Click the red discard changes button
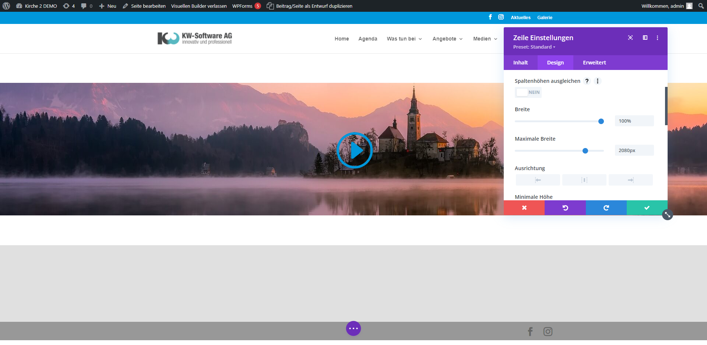The height and width of the screenshot is (345, 707). coord(524,208)
